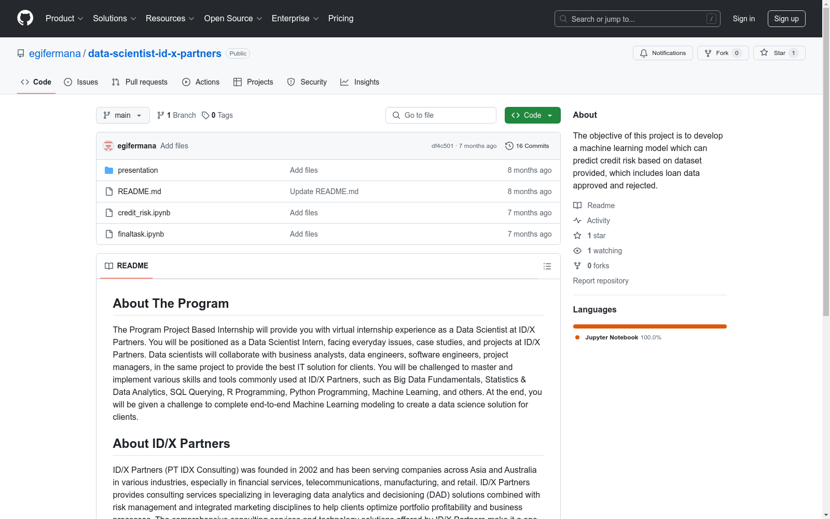The height and width of the screenshot is (519, 830).
Task: Switch to the Code tab
Action: point(36,82)
